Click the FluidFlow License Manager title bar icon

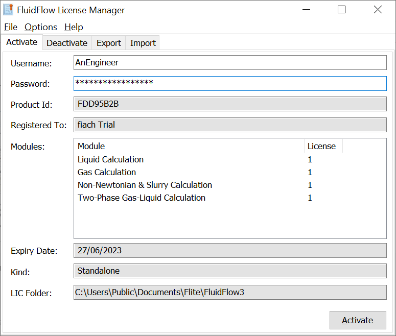[x=9, y=10]
